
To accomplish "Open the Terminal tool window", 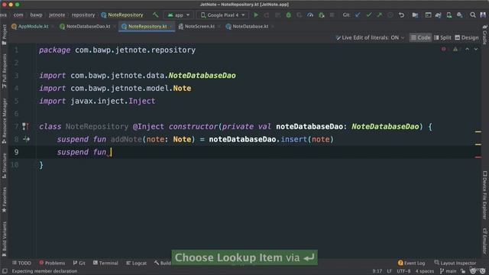I will pos(105,263).
